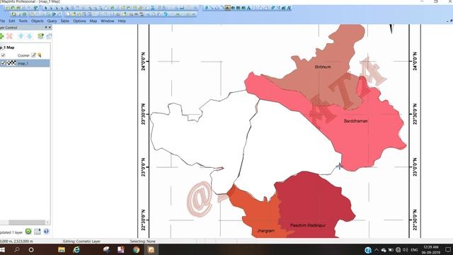Screen dimensions: 453x255
Task: Open the volume icon in the system tray
Action: (406, 250)
